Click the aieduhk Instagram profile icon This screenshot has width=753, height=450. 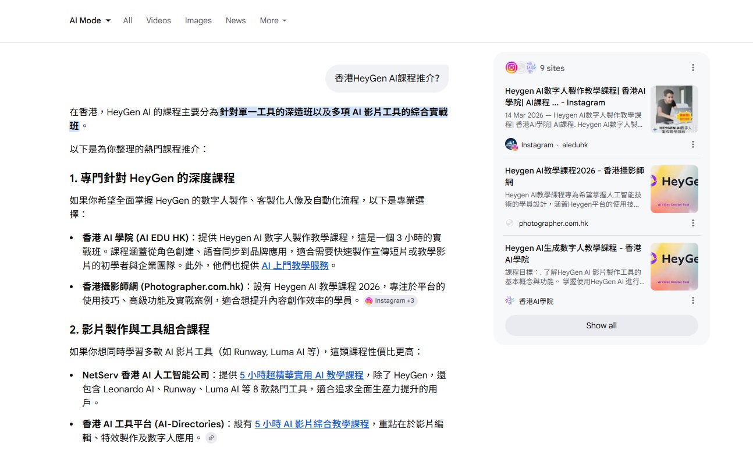click(511, 144)
